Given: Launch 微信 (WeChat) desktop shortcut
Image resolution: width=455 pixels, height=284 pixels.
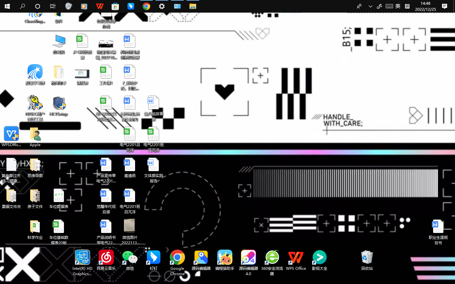Looking at the screenshot, I should pos(130,261).
